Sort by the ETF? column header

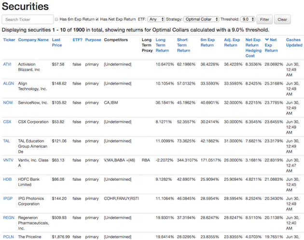click(77, 40)
